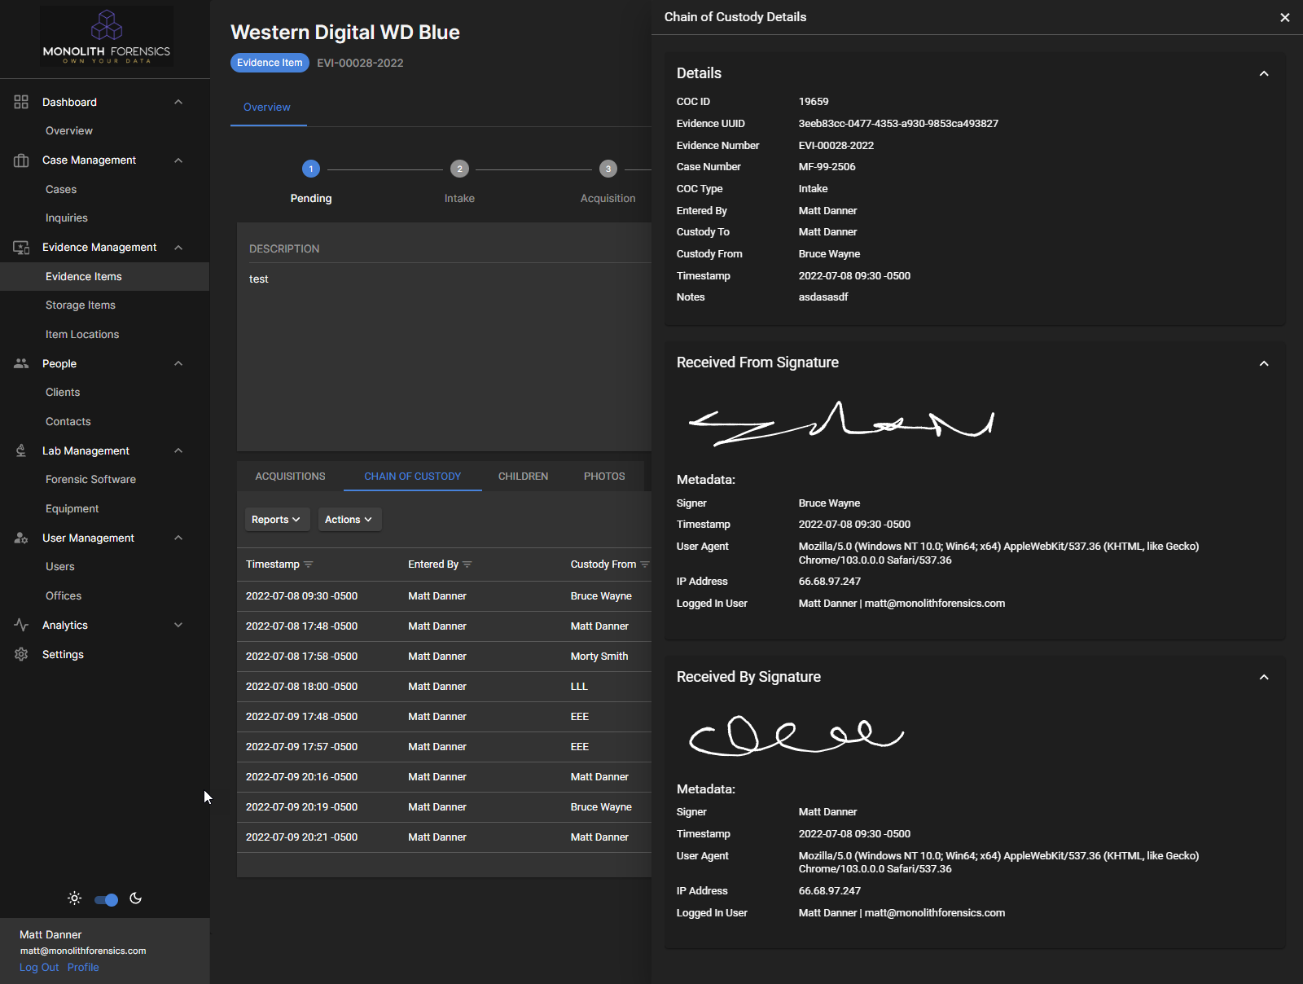Image resolution: width=1303 pixels, height=984 pixels.
Task: Click the Case Management briefcase icon
Action: 21,160
